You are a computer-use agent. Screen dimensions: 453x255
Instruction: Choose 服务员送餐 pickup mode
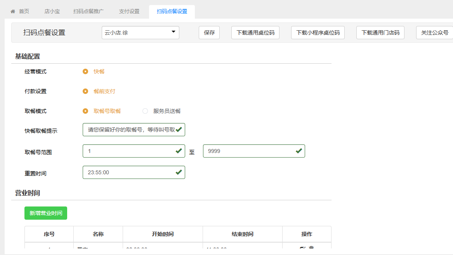click(x=145, y=111)
